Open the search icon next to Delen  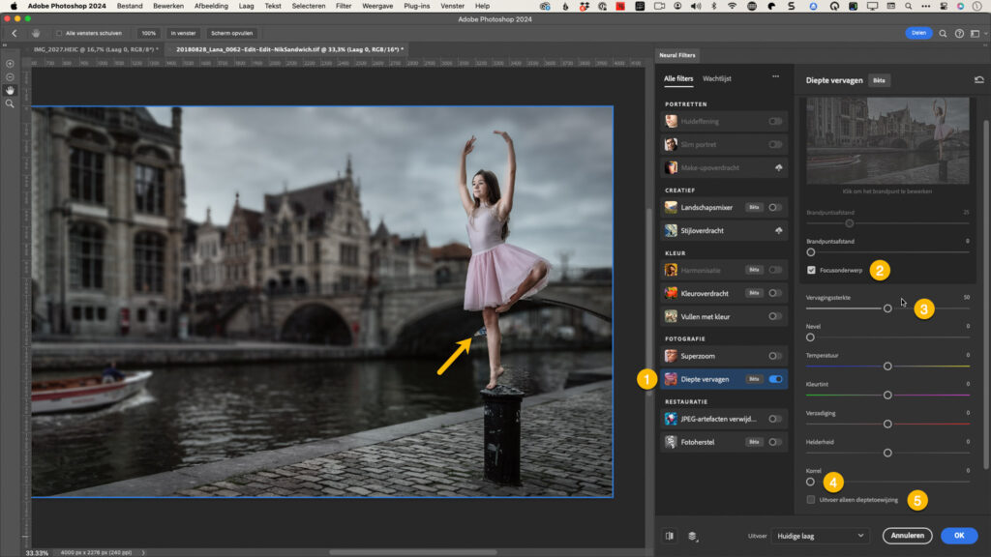(x=943, y=34)
